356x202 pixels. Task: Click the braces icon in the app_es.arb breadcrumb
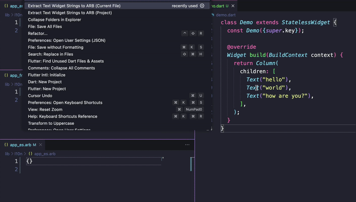[30, 154]
